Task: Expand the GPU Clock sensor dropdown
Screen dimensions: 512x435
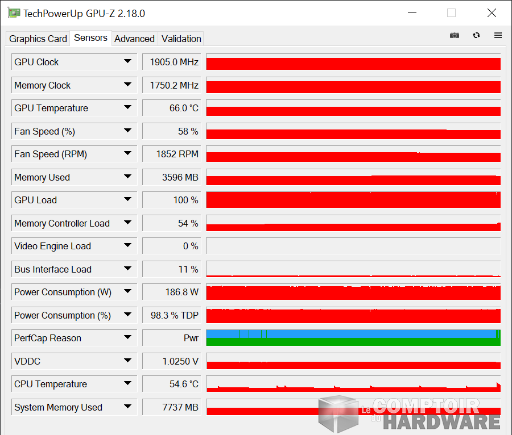Action: tap(127, 62)
